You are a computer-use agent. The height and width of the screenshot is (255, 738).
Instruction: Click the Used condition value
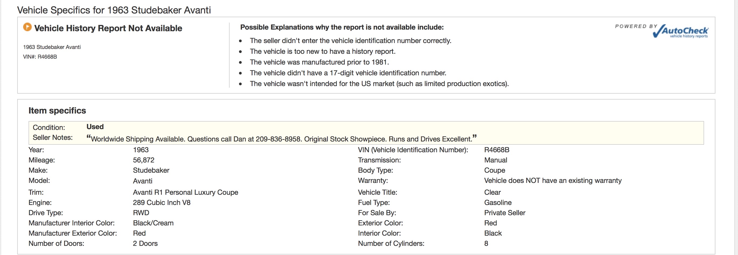click(95, 127)
